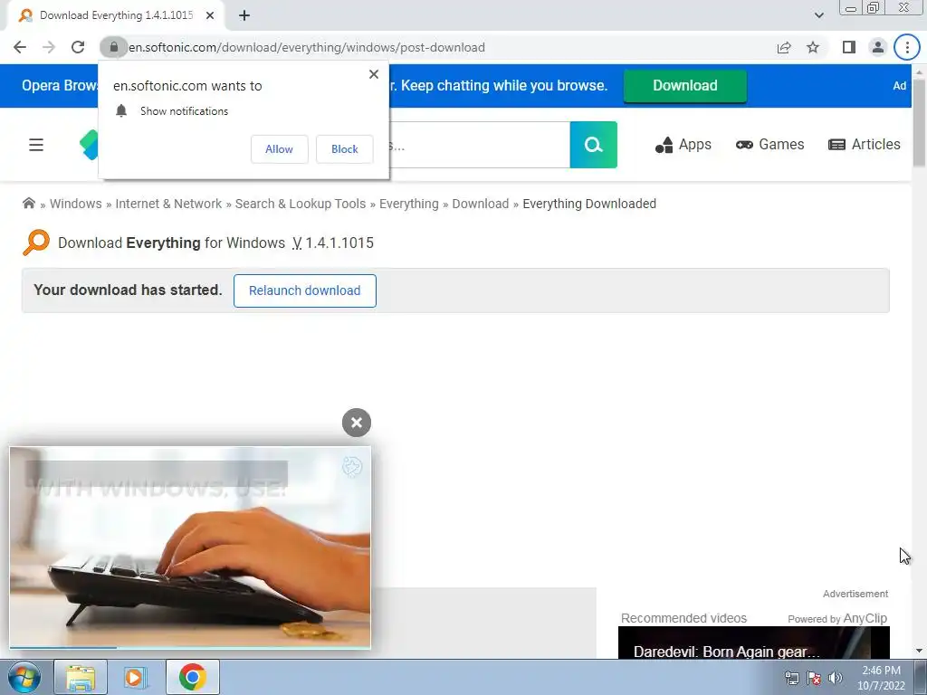Open Search & Lookup Tools breadcrumb

coord(301,204)
